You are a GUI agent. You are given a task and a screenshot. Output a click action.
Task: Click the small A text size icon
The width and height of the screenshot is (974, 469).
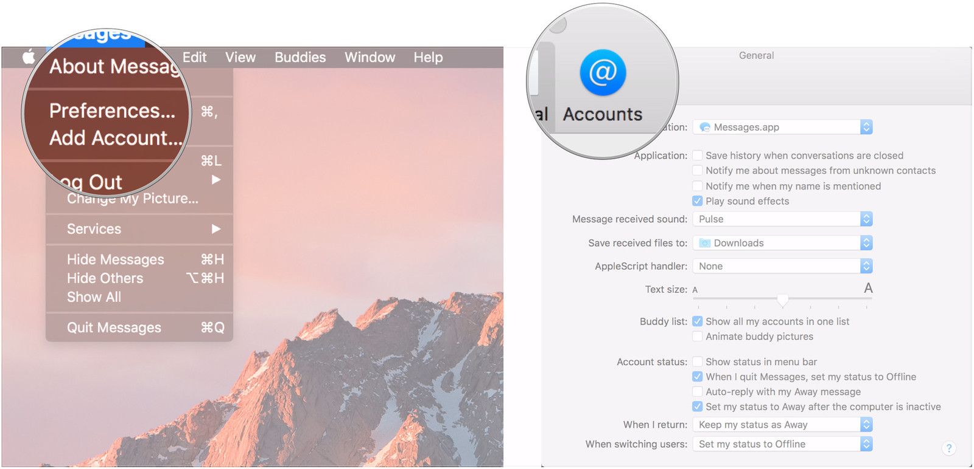(x=695, y=290)
